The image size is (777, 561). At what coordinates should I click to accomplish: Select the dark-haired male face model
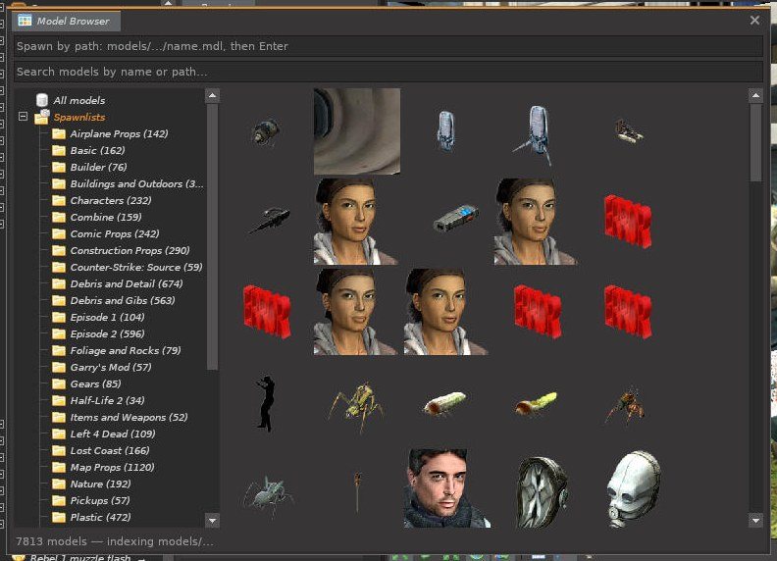(x=447, y=488)
